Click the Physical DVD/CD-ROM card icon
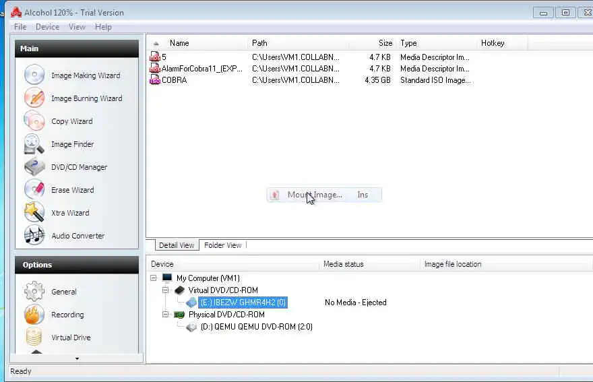Viewport: 593px width, 382px height. (179, 315)
